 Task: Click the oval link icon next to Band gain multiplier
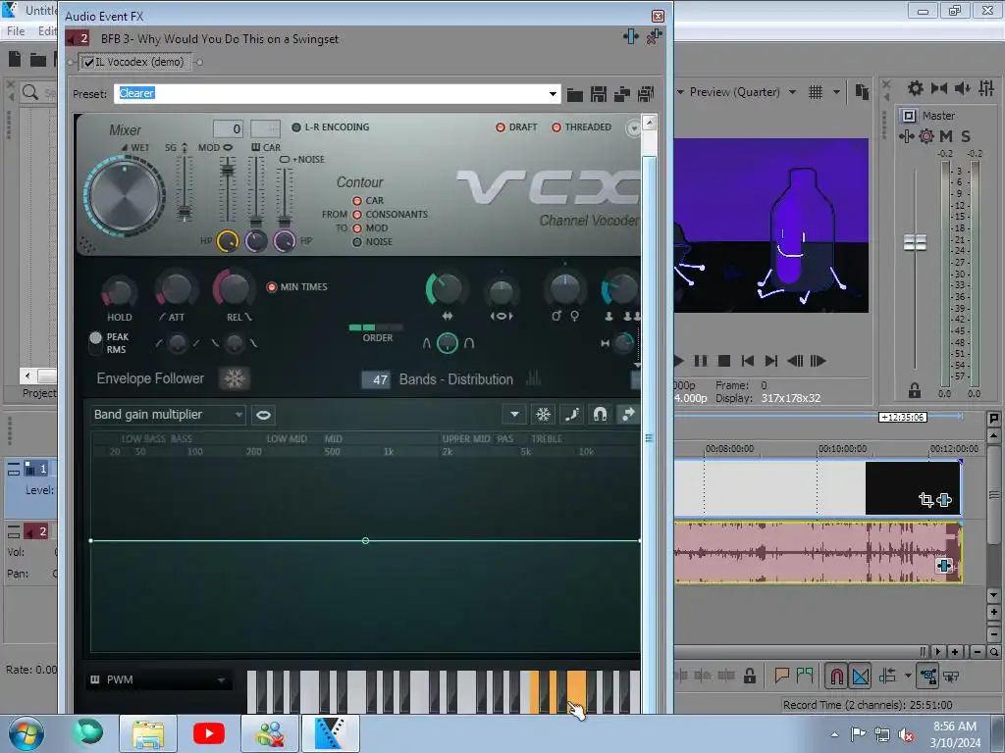tap(263, 415)
